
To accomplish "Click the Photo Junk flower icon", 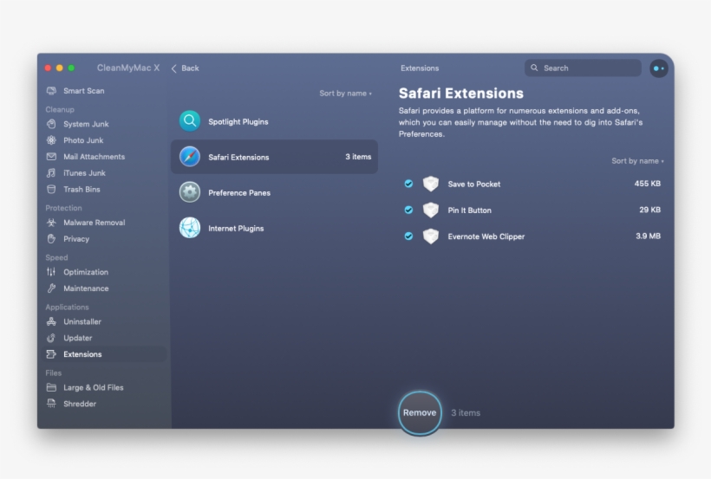I will tap(51, 140).
